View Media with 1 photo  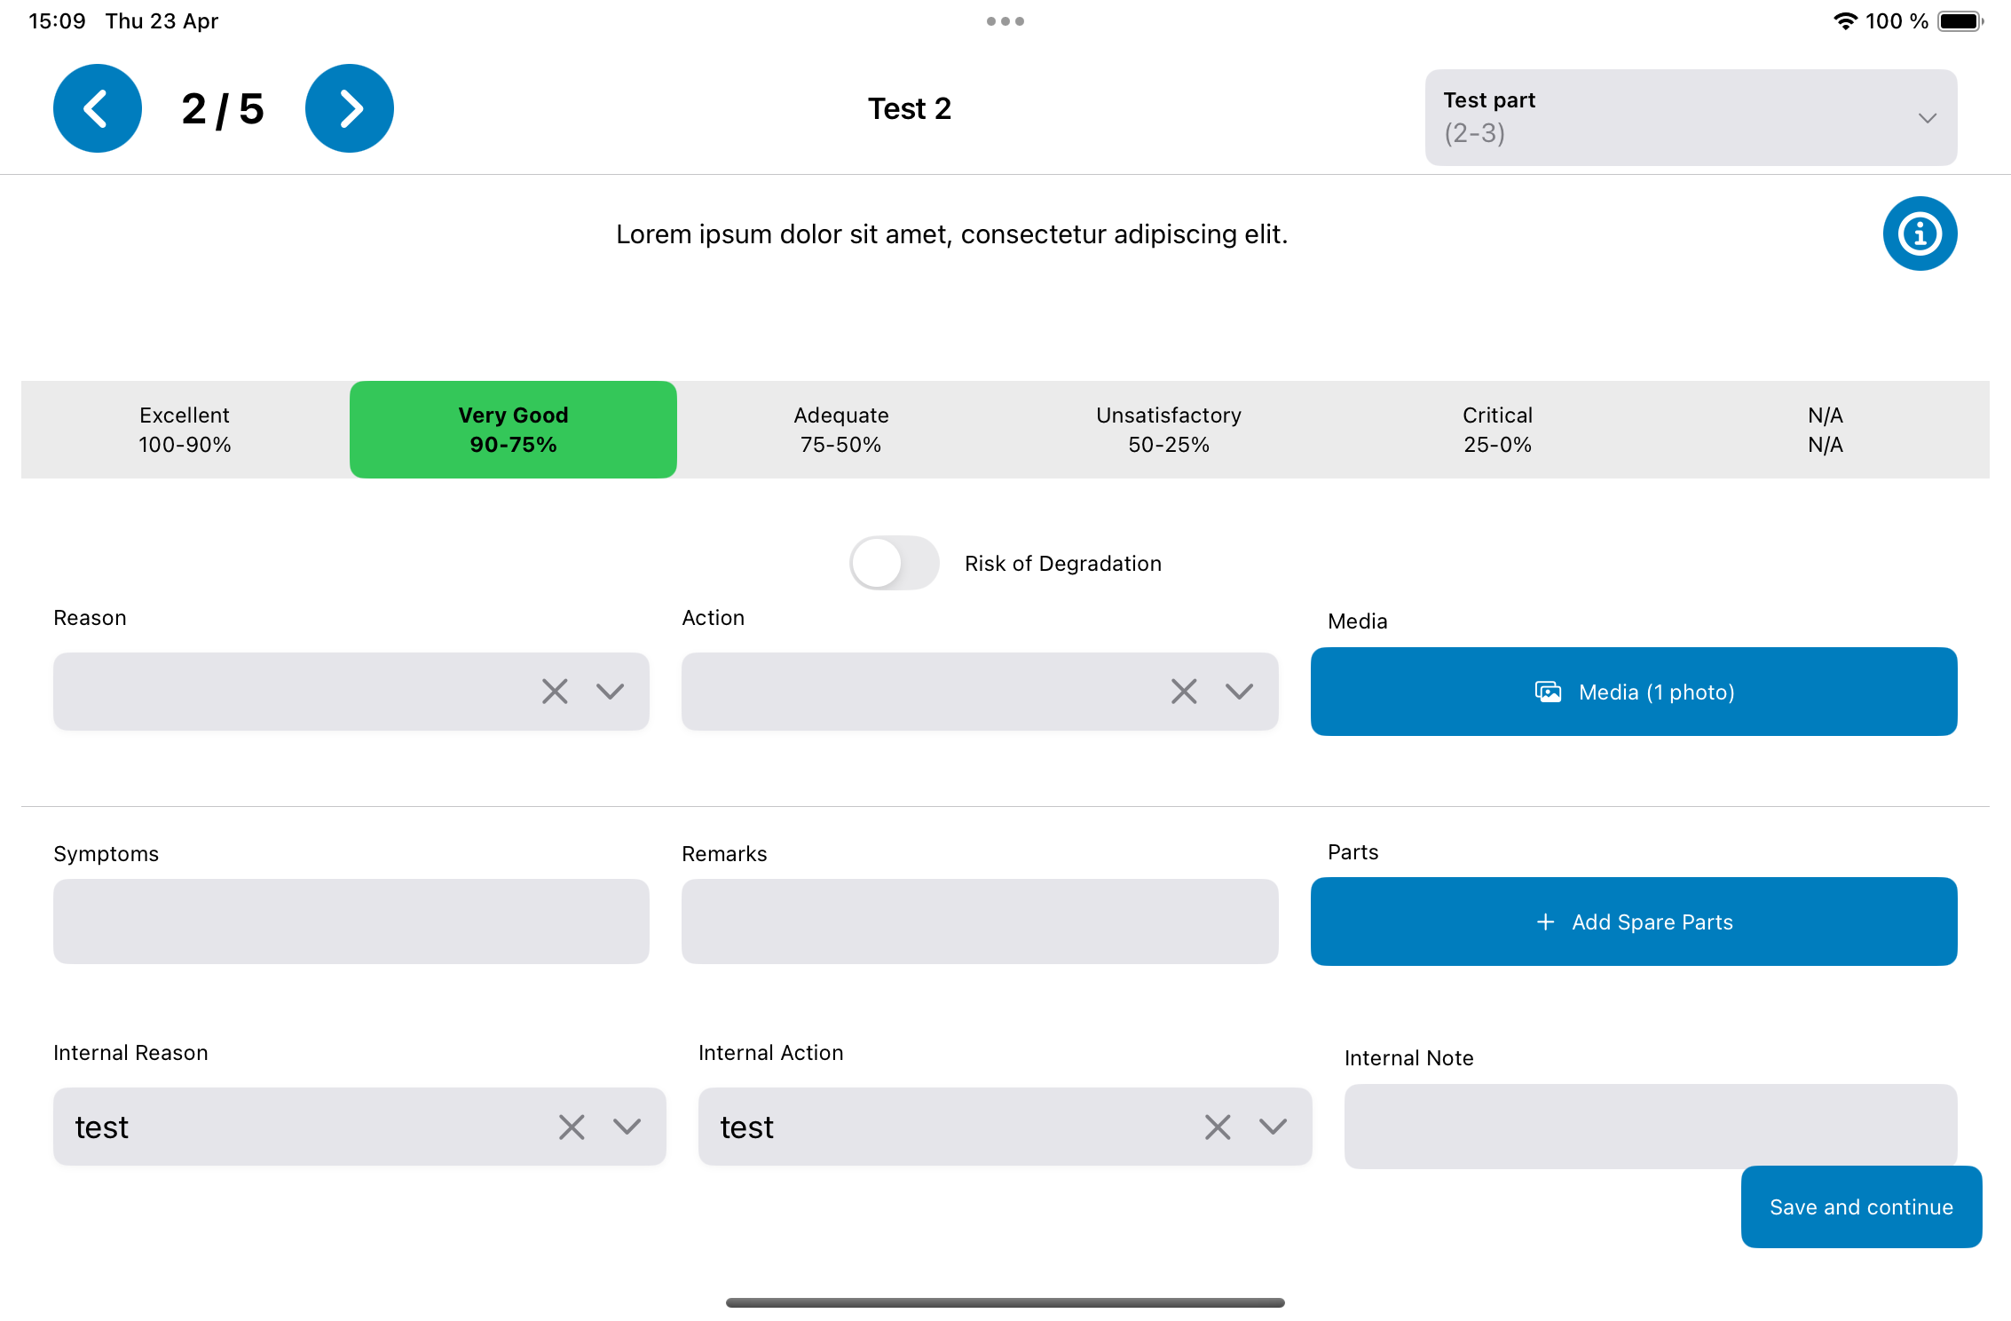(1633, 692)
